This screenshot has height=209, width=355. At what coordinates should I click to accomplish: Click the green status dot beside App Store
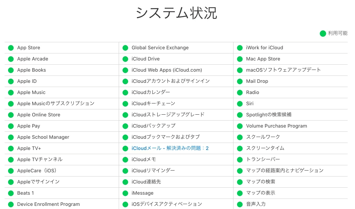click(11, 48)
